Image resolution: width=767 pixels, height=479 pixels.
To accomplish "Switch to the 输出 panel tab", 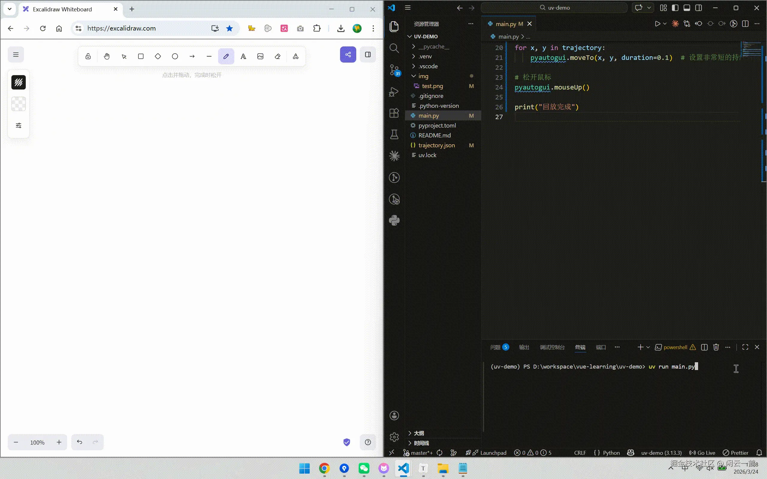I will click(x=524, y=347).
